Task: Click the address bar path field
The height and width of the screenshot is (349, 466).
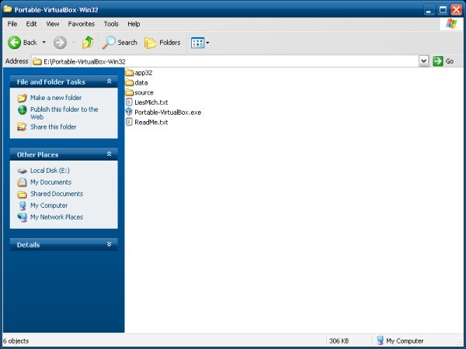Action: click(x=225, y=61)
